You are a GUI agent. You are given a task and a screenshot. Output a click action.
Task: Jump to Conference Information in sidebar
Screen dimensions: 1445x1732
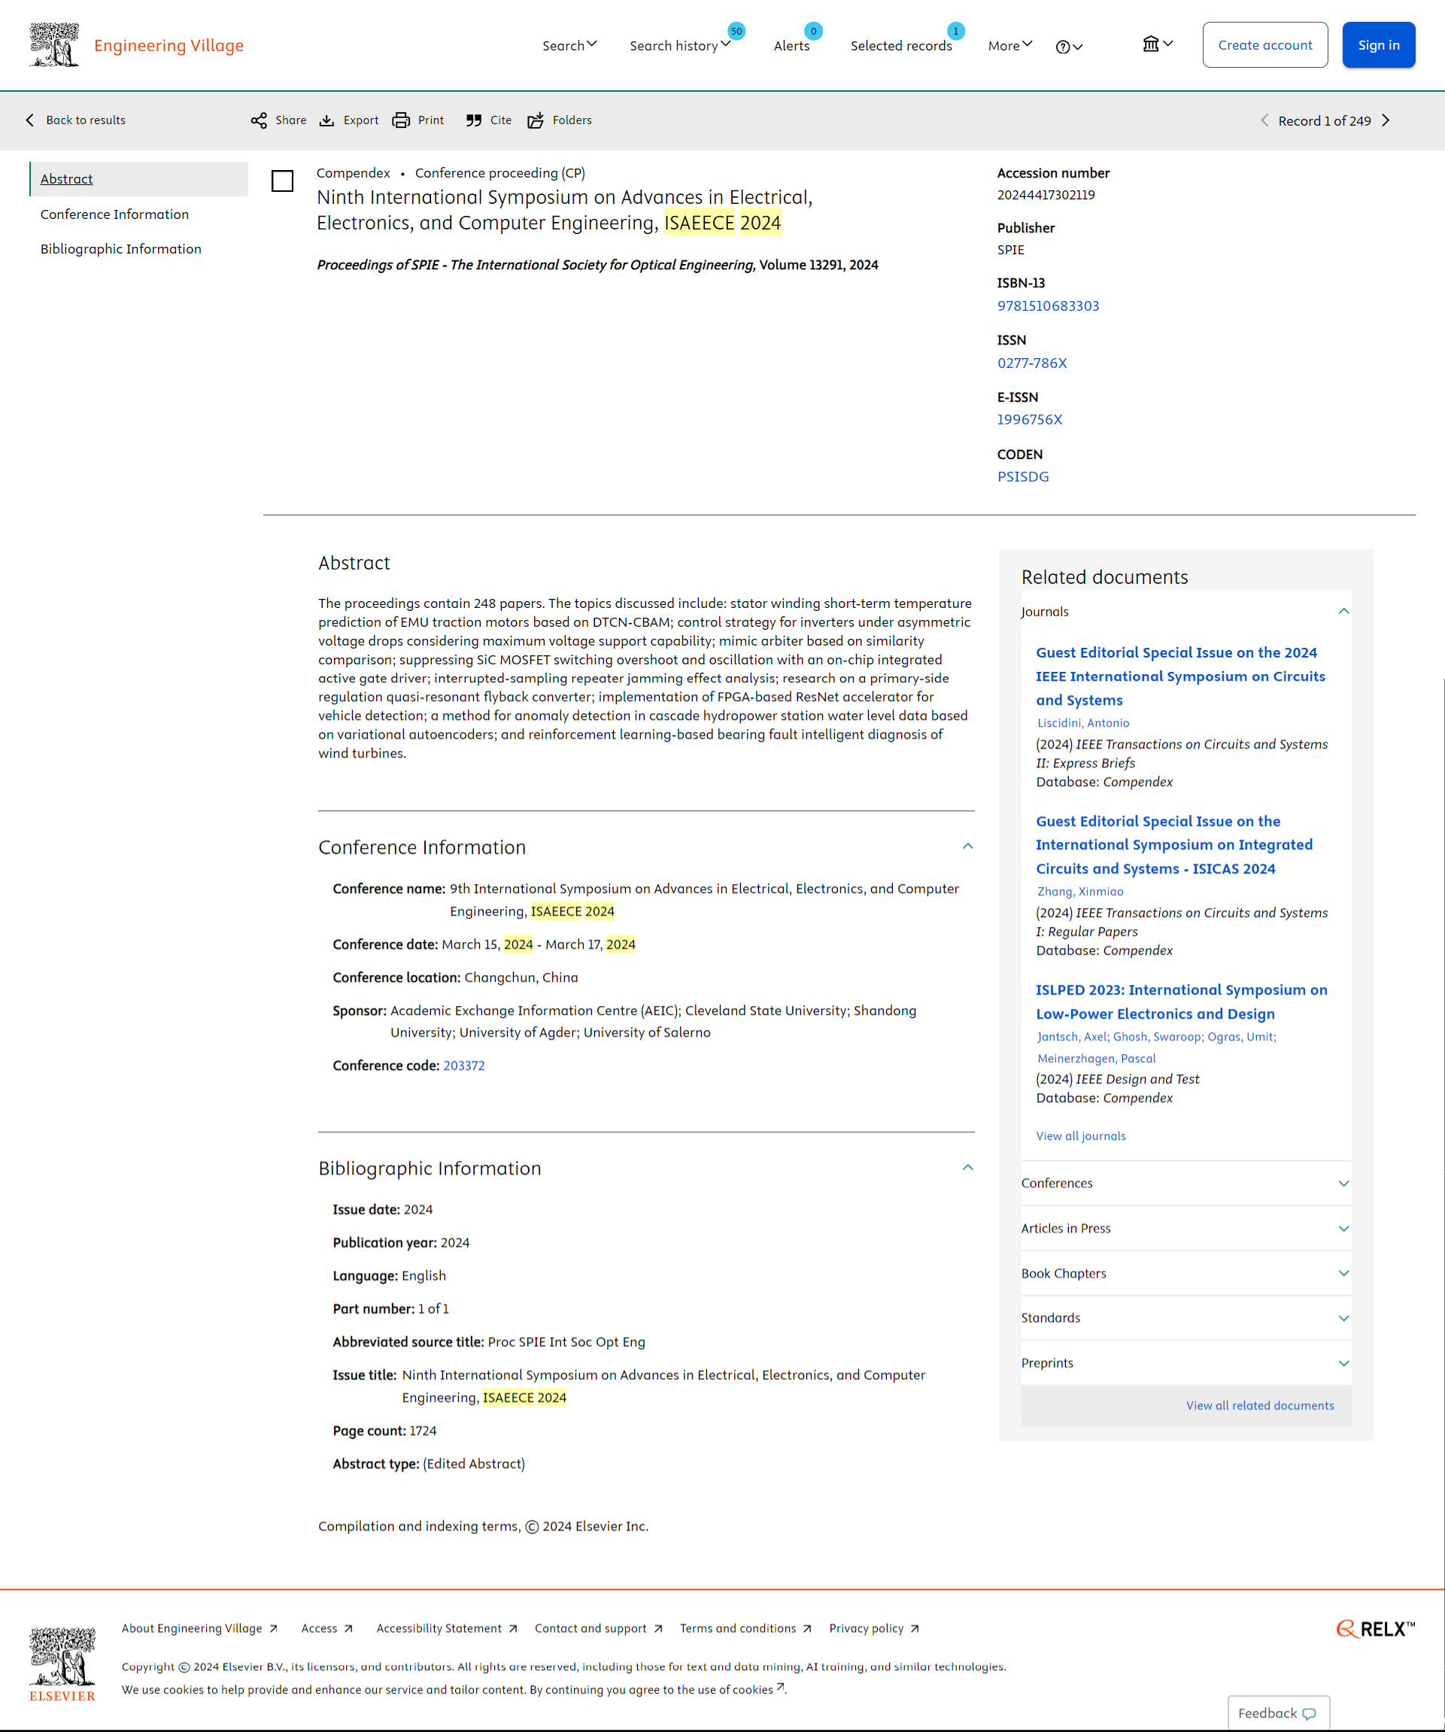pyautogui.click(x=114, y=214)
